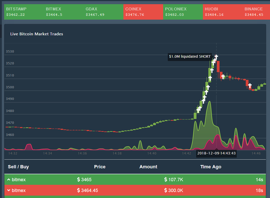Screen dimensions: 270x198
Task: Click the 14:32 x-axis time label
Action: pos(13,153)
